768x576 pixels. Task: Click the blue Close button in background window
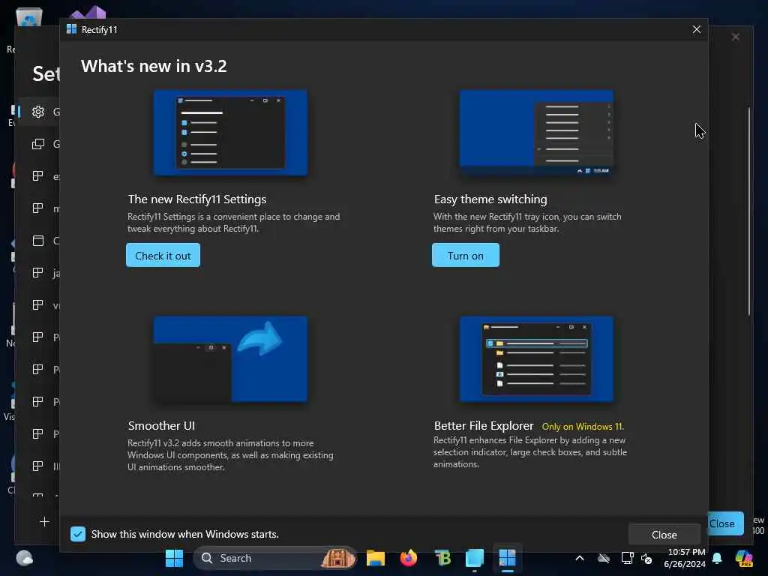[x=726, y=523]
